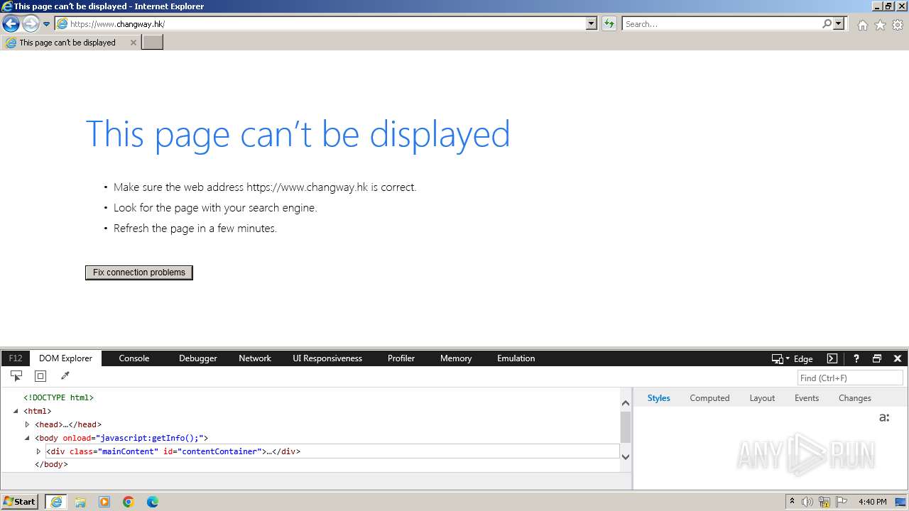Open the Windows Start menu
Viewport: 909px width, 511px height.
20,502
